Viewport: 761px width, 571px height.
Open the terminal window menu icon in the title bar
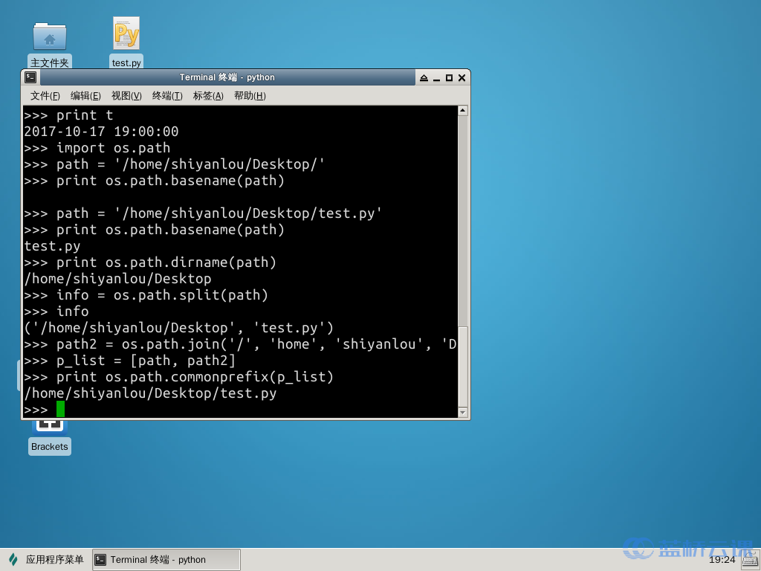click(x=30, y=77)
